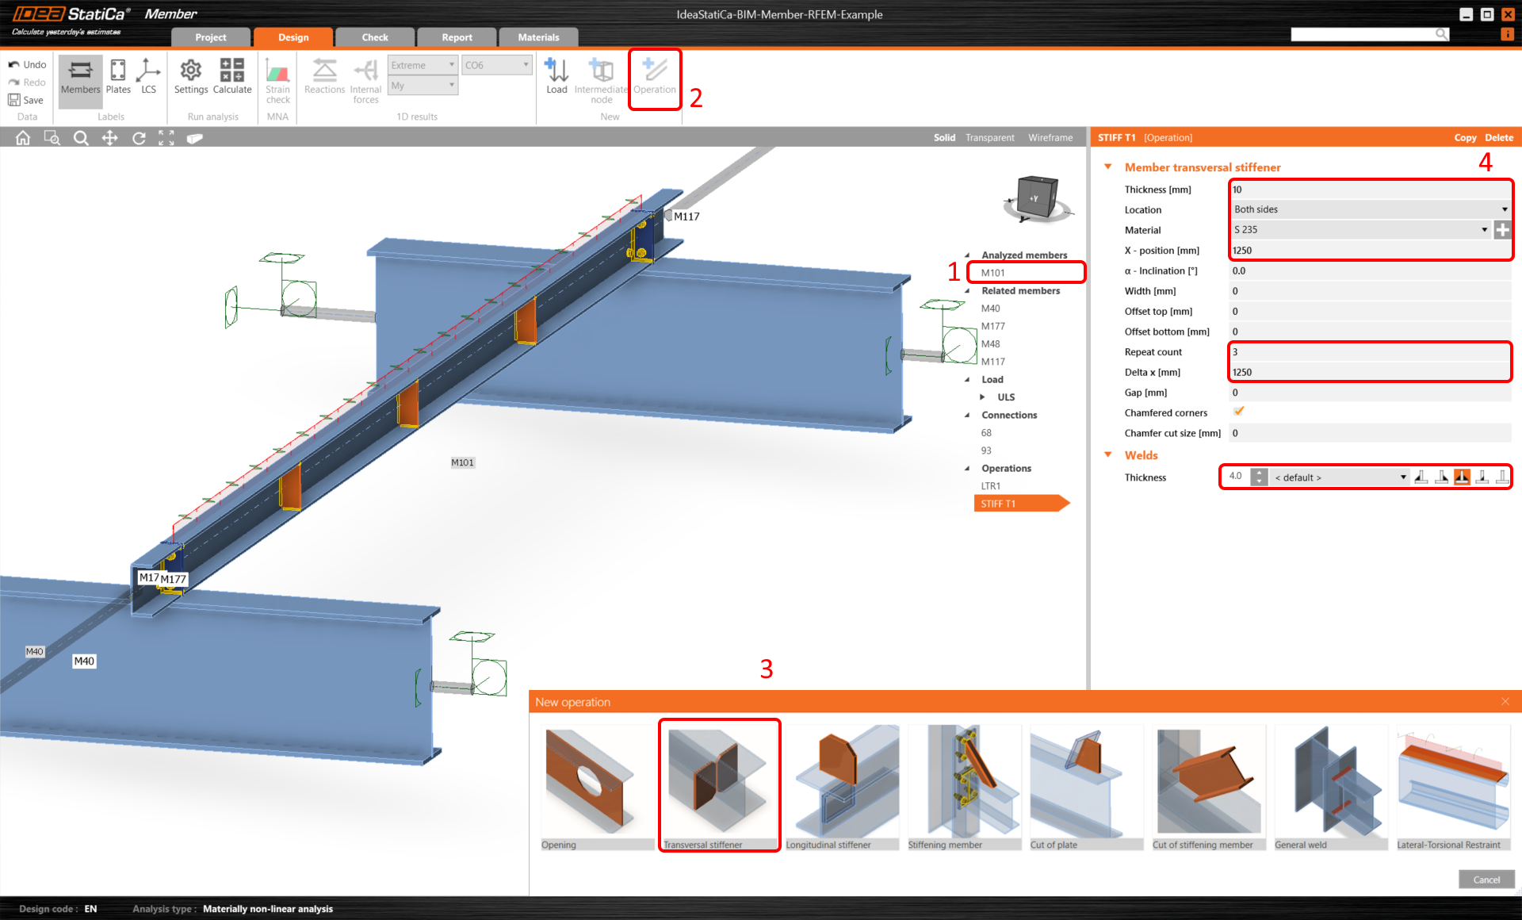
Task: Click the add material plus icon
Action: (1502, 230)
